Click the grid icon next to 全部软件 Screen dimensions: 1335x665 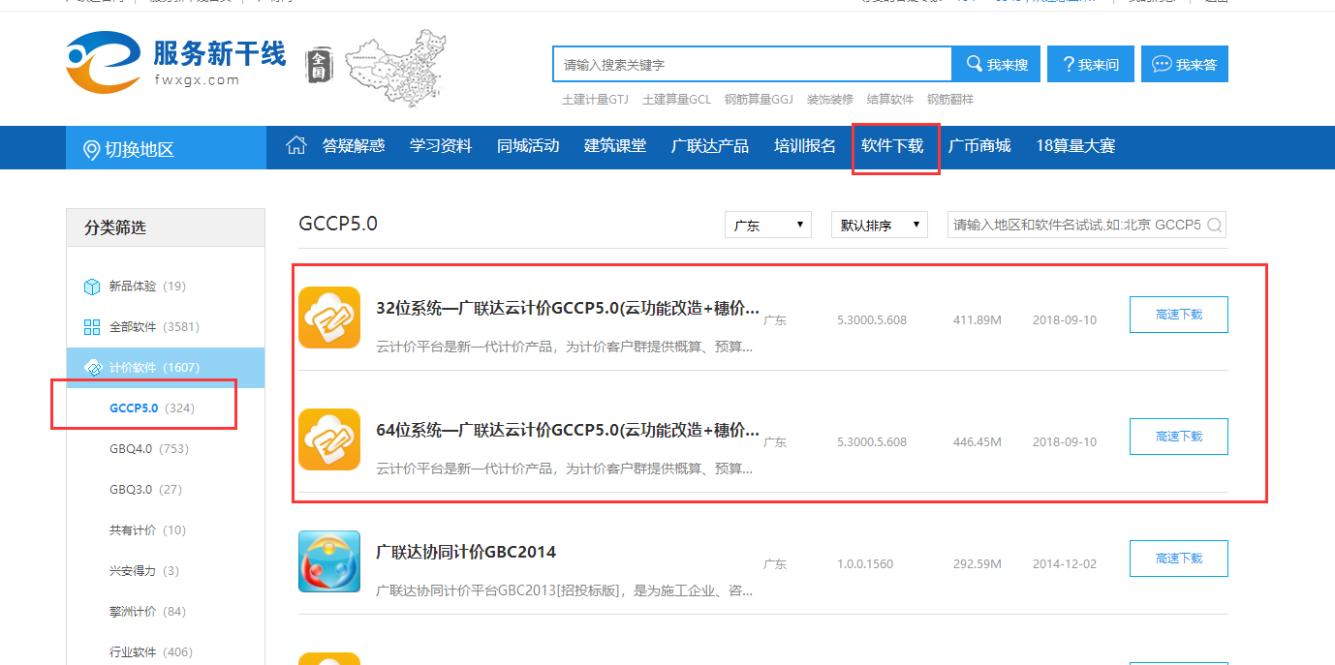[92, 327]
